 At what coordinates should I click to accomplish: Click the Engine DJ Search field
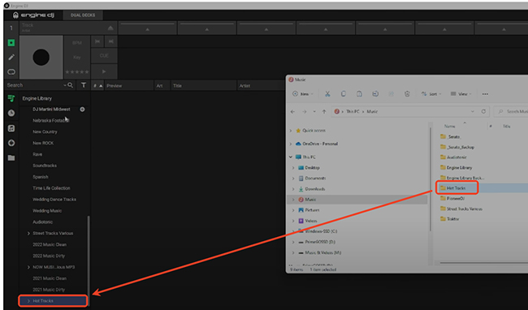34,85
